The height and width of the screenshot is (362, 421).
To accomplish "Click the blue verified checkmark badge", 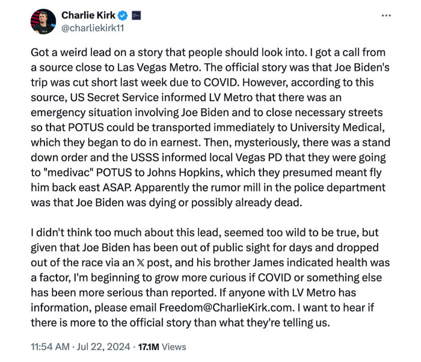I will tap(123, 16).
